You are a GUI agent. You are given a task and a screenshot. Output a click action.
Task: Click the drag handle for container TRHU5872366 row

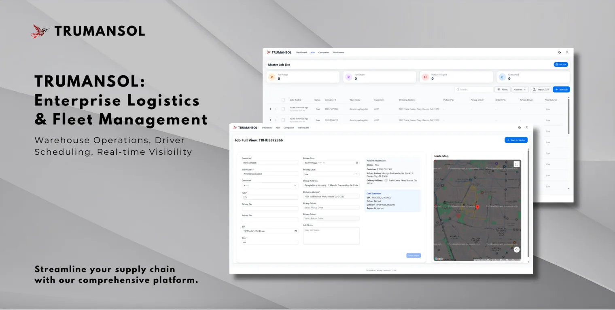pos(276,109)
